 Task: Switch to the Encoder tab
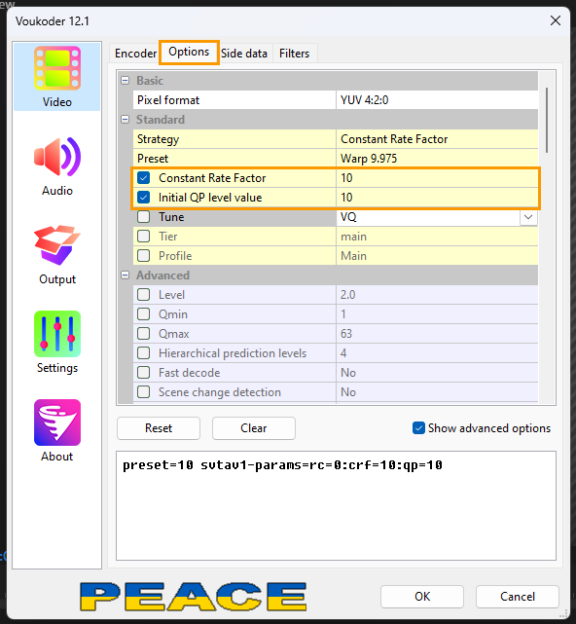(135, 54)
